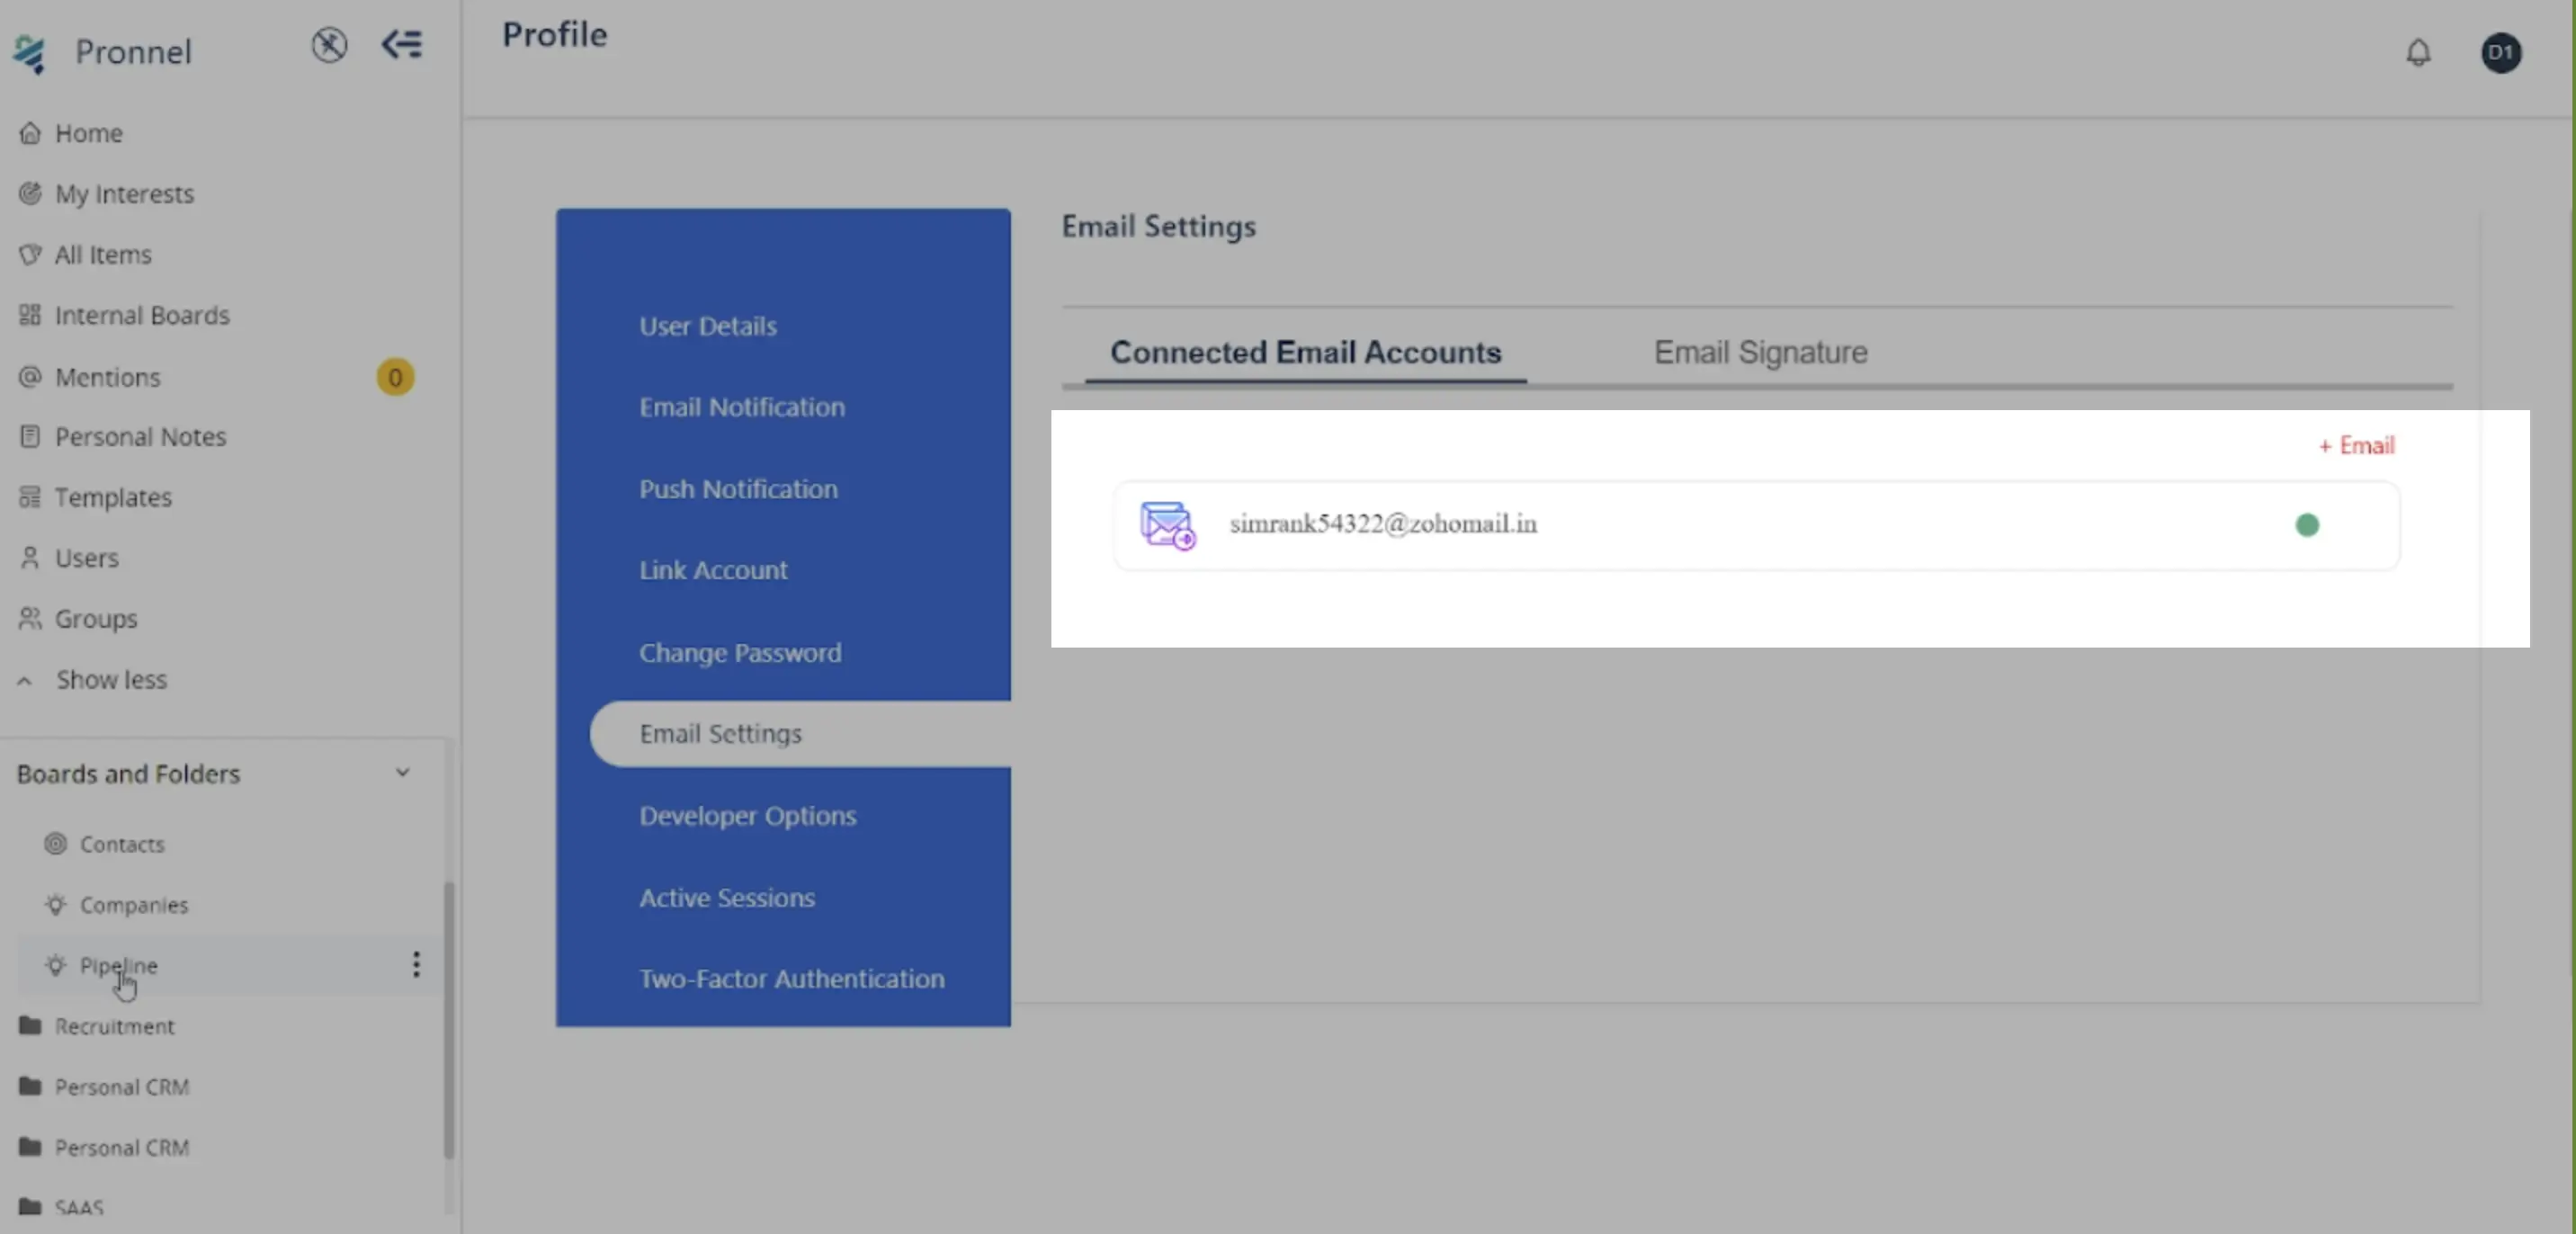Open the Companies board
The image size is (2576, 1234).
pyautogui.click(x=134, y=905)
